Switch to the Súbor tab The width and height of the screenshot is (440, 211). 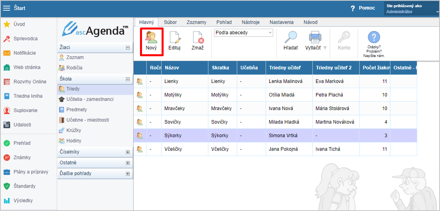[x=171, y=22]
